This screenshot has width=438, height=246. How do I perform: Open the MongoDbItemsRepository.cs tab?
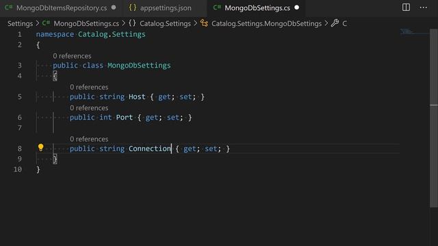[61, 8]
